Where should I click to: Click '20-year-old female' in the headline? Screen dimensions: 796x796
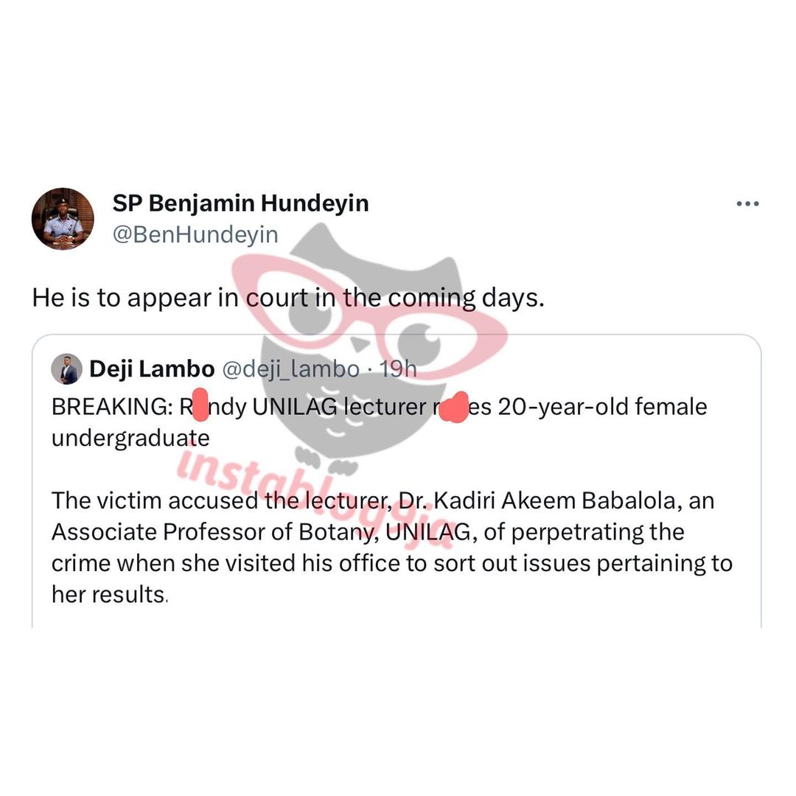(603, 407)
